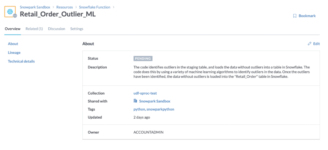Click the pencil Edit icon
The height and width of the screenshot is (150, 328).
[x=310, y=44]
